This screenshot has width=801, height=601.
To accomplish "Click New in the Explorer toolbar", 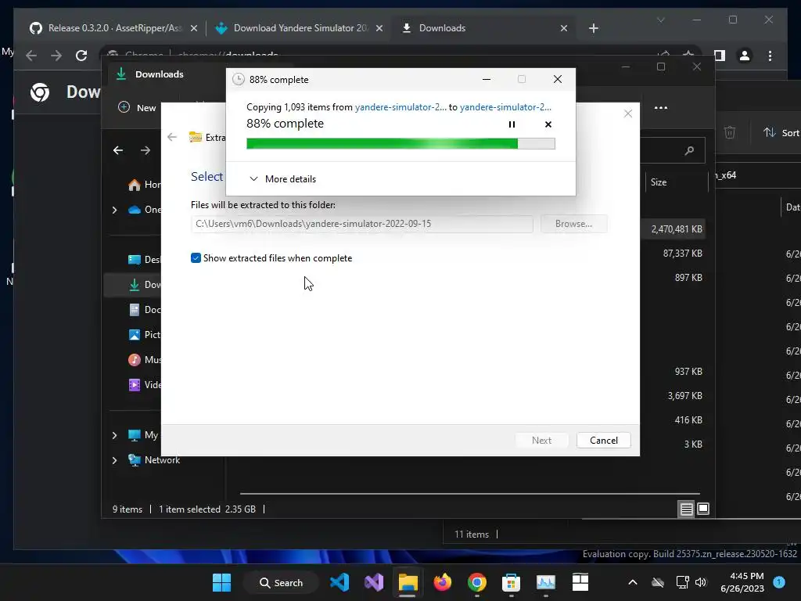I will (137, 107).
